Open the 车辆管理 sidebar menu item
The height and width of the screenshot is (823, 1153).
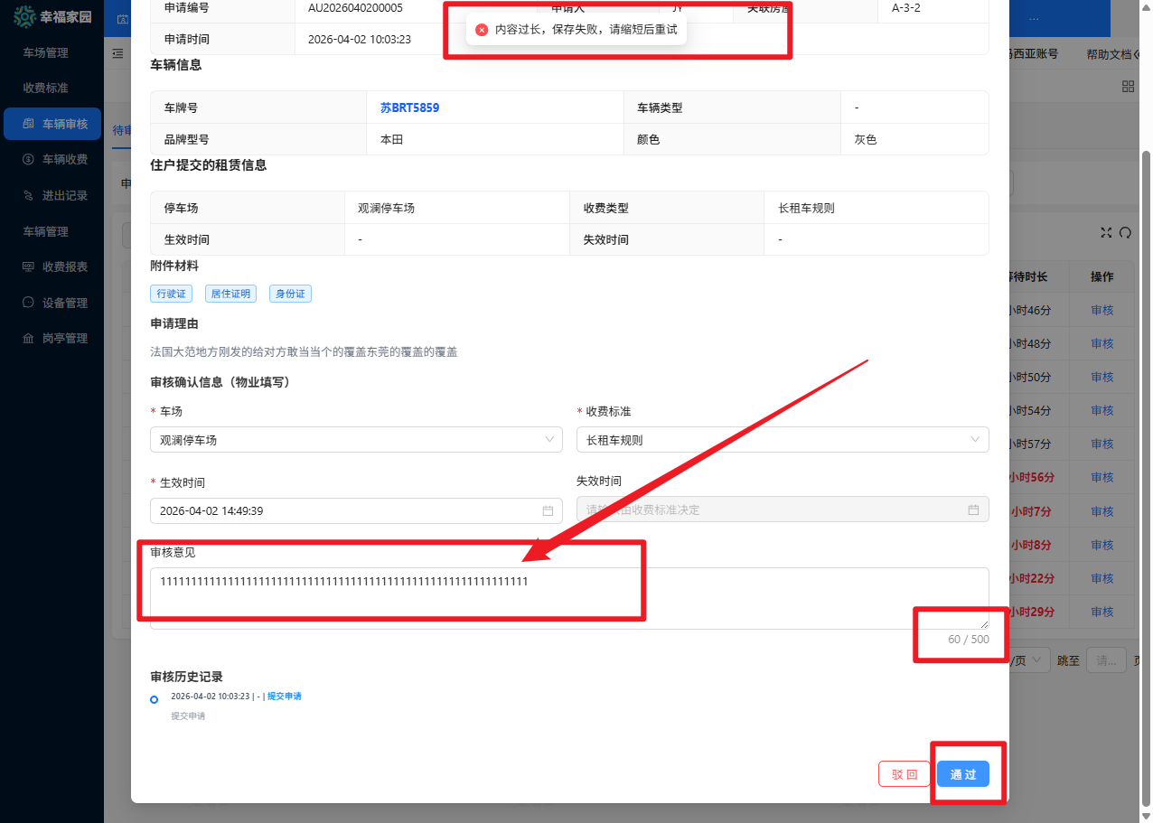(45, 231)
